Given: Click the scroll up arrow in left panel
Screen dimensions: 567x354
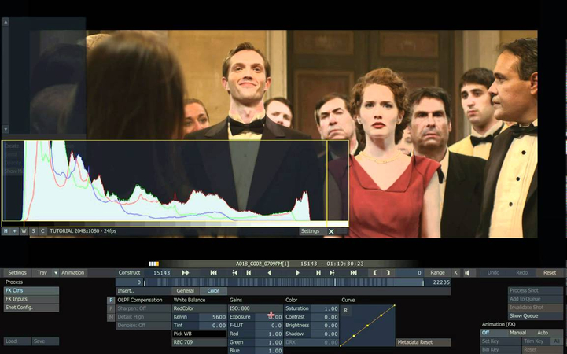Looking at the screenshot, I should coord(6,22).
